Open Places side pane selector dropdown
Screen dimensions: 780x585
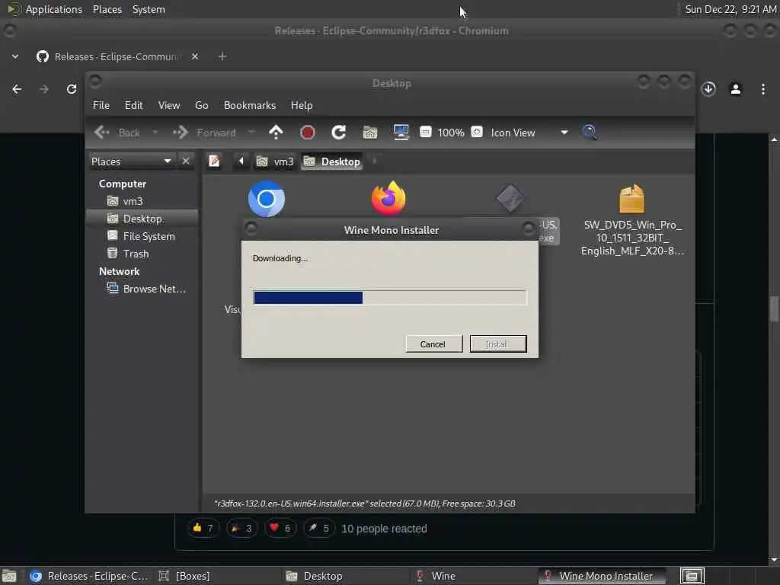[131, 161]
